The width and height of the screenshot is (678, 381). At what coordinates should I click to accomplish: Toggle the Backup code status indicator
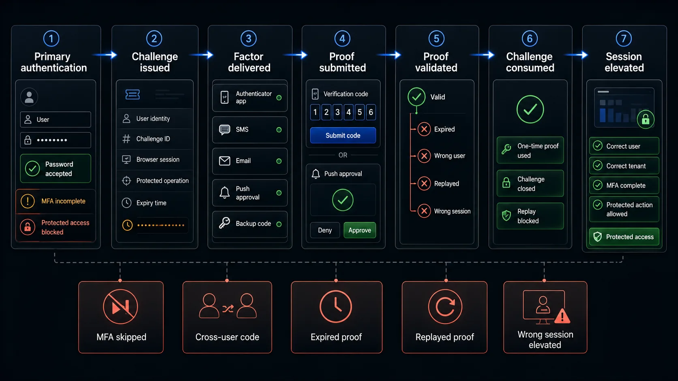click(x=279, y=224)
